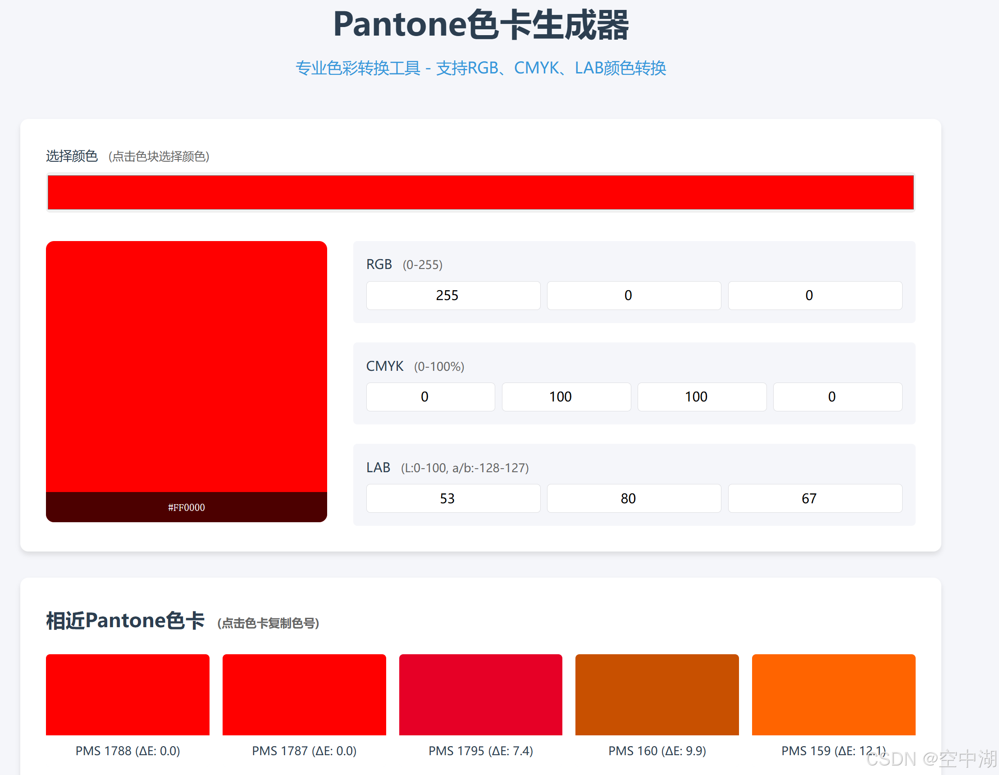Click the CMYK cyan input field

pyautogui.click(x=430, y=397)
